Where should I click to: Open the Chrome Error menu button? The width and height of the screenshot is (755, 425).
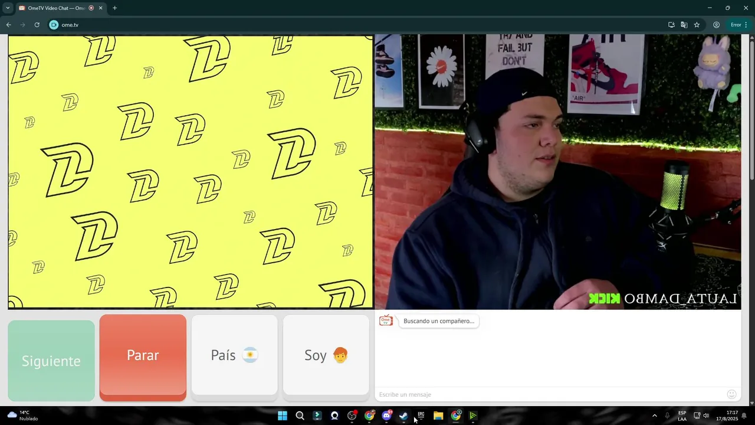point(739,25)
